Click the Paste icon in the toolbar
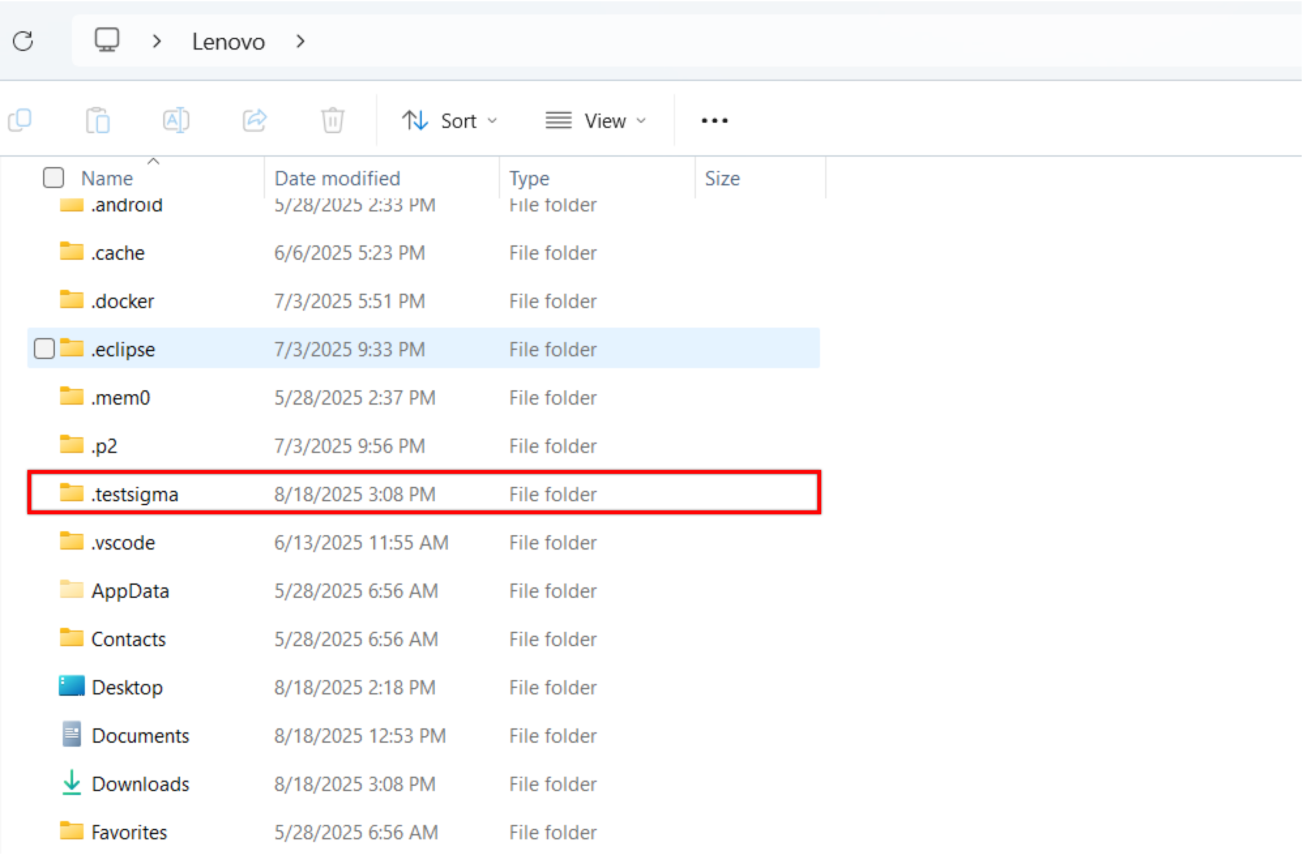 [x=98, y=120]
